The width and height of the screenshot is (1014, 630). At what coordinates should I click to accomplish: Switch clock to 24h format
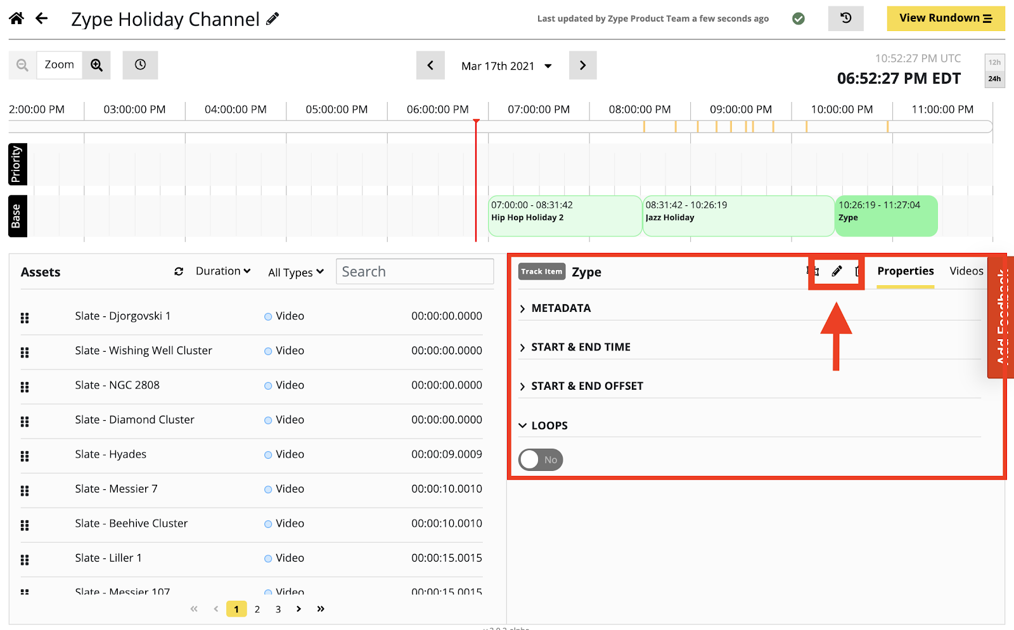(994, 79)
